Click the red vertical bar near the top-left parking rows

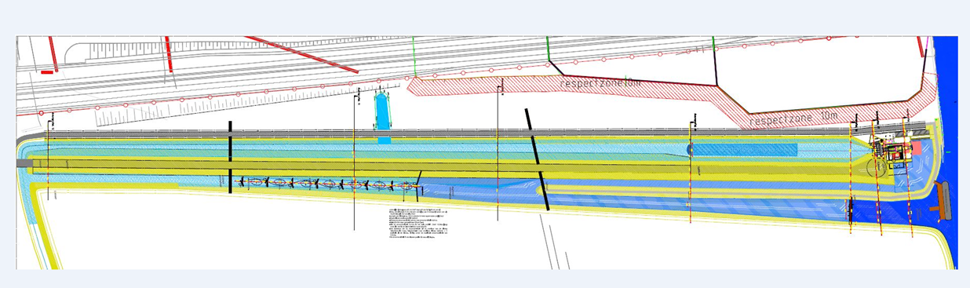click(169, 54)
